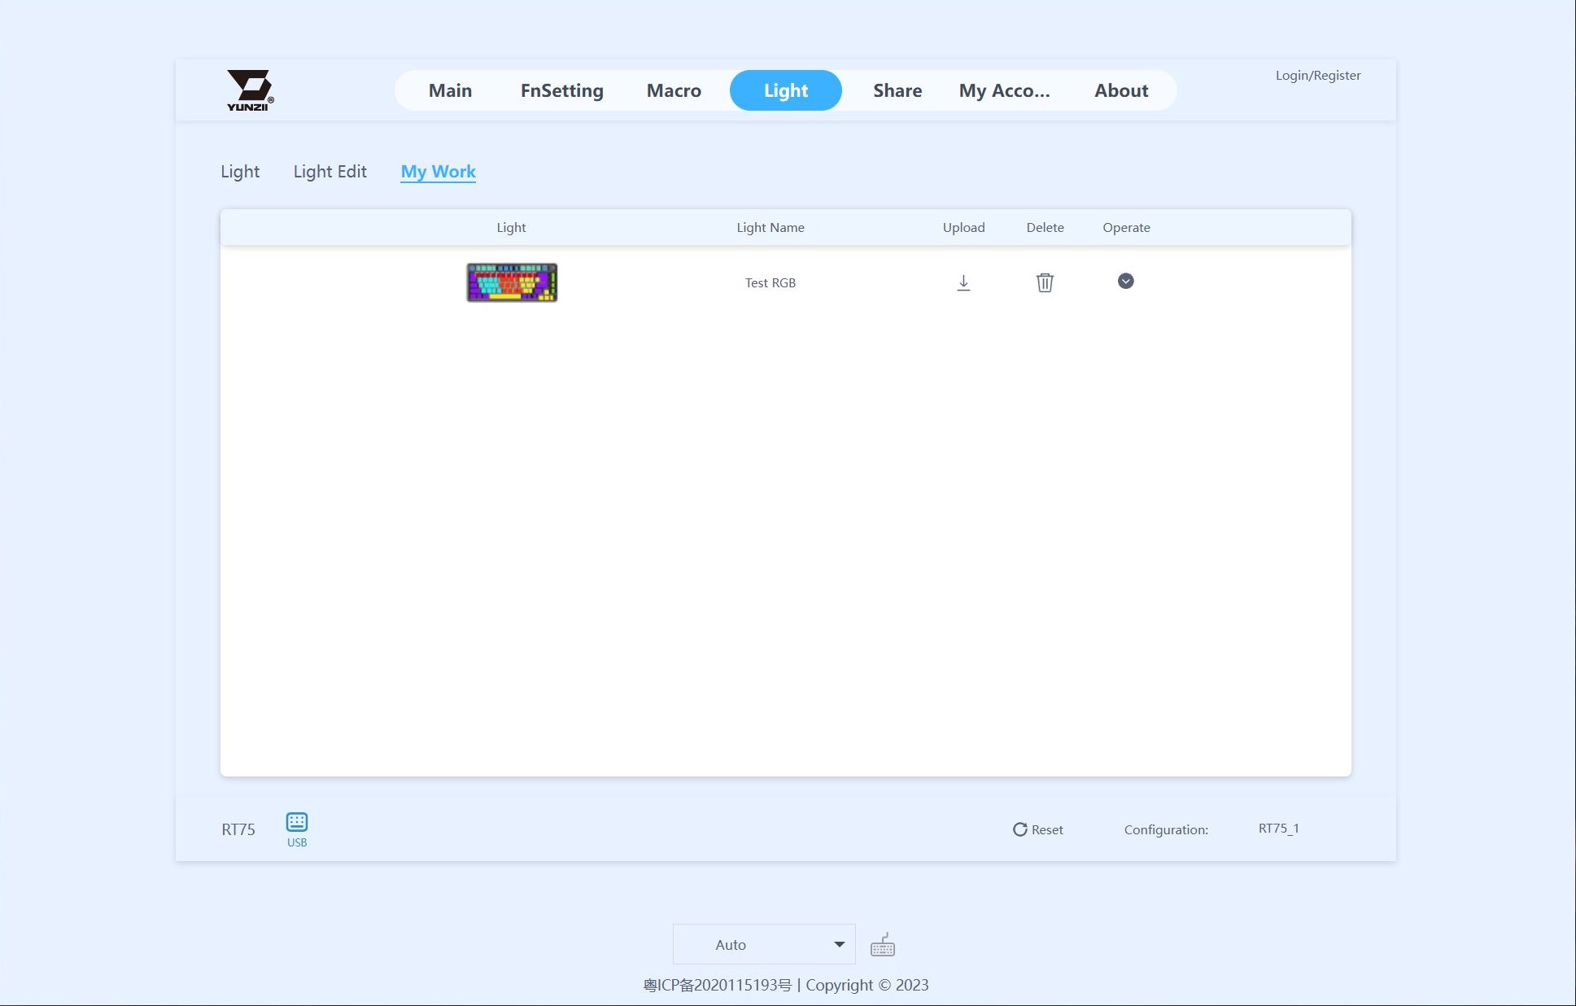This screenshot has height=1006, width=1576.
Task: Delete the Test RGB light with trash icon
Action: tap(1045, 282)
